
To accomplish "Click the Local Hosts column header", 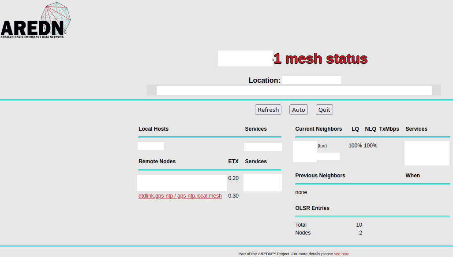I will 153,129.
